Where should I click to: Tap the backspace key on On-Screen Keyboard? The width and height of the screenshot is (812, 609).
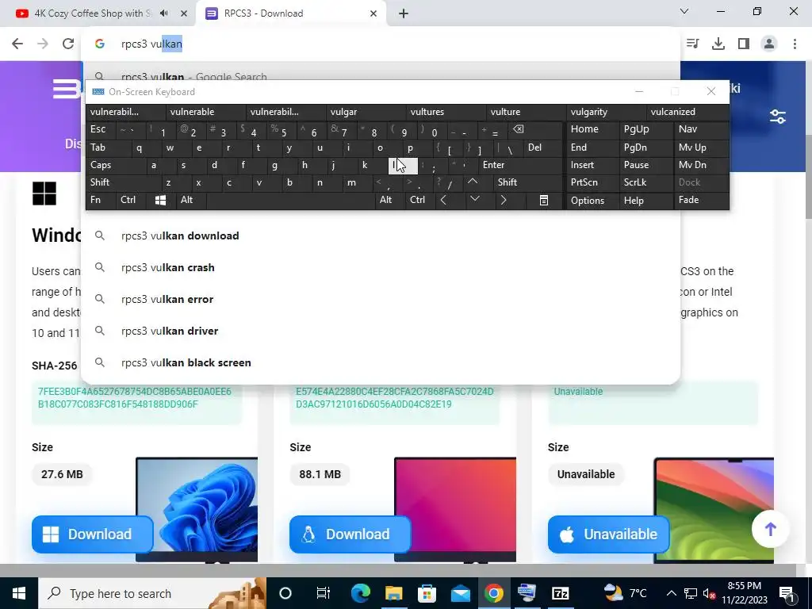coord(535,129)
